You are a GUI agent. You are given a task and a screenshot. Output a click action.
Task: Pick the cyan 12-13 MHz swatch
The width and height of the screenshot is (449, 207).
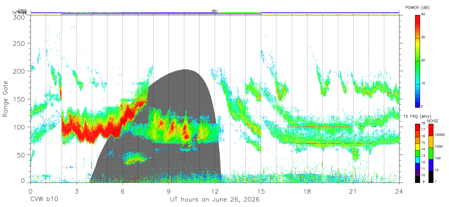(x=418, y=160)
